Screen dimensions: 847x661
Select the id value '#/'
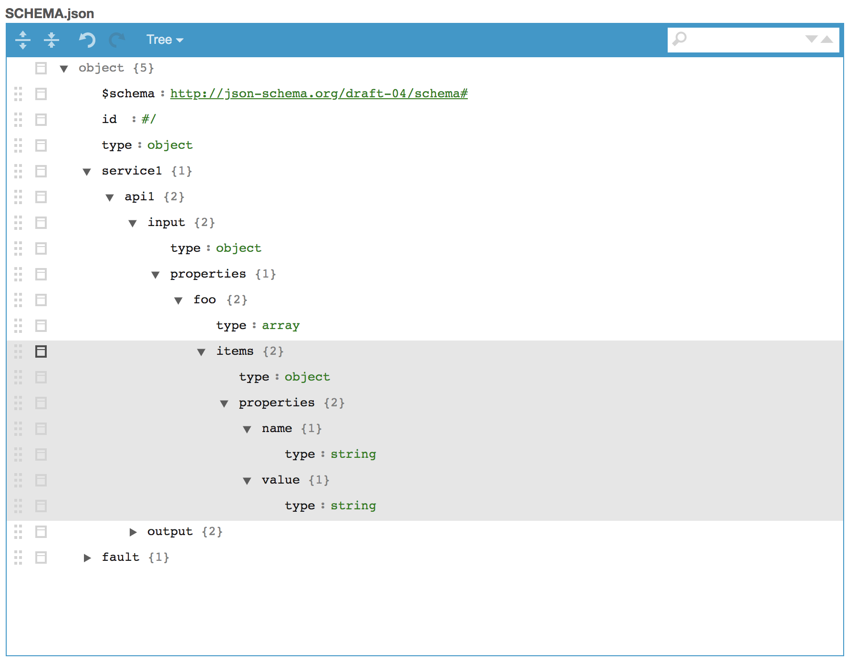coord(149,119)
